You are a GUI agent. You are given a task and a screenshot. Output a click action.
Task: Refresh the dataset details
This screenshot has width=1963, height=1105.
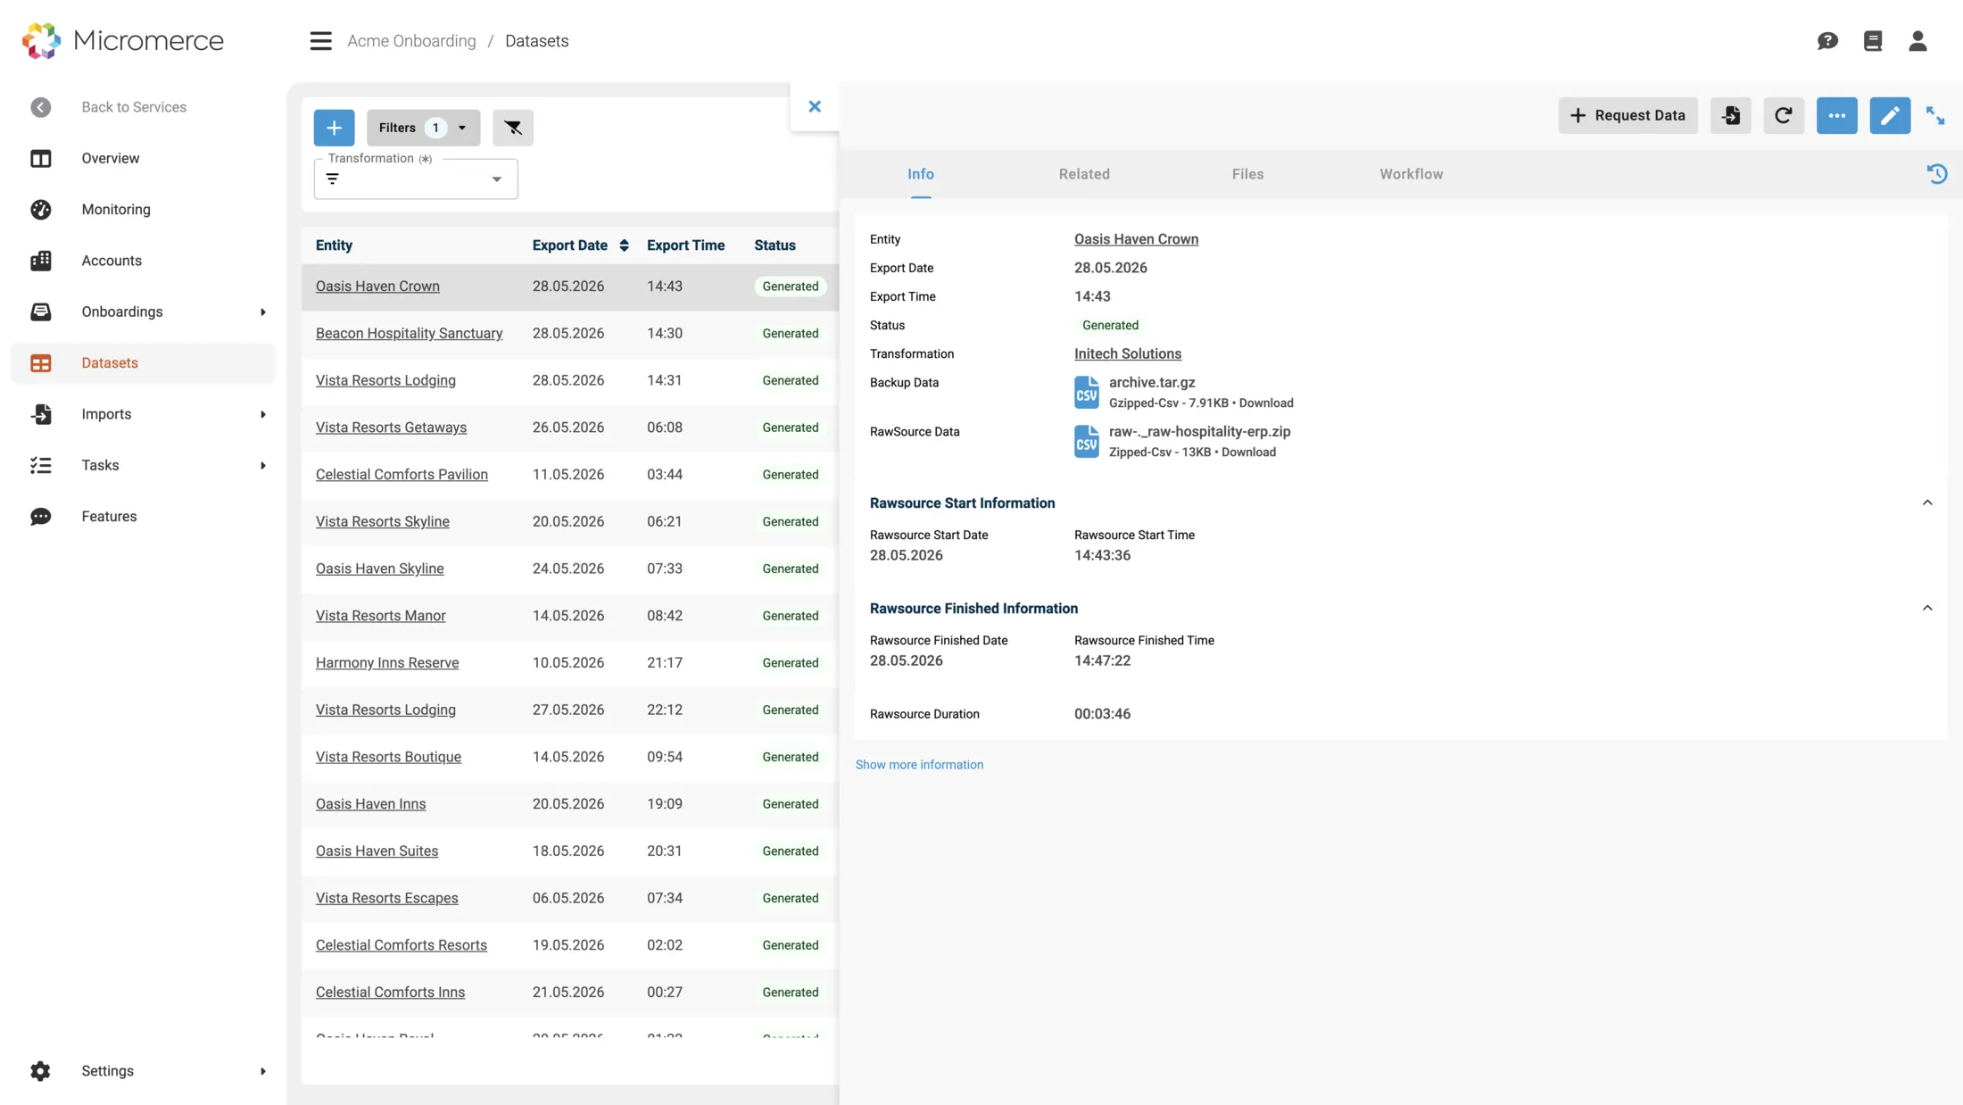[x=1784, y=115]
